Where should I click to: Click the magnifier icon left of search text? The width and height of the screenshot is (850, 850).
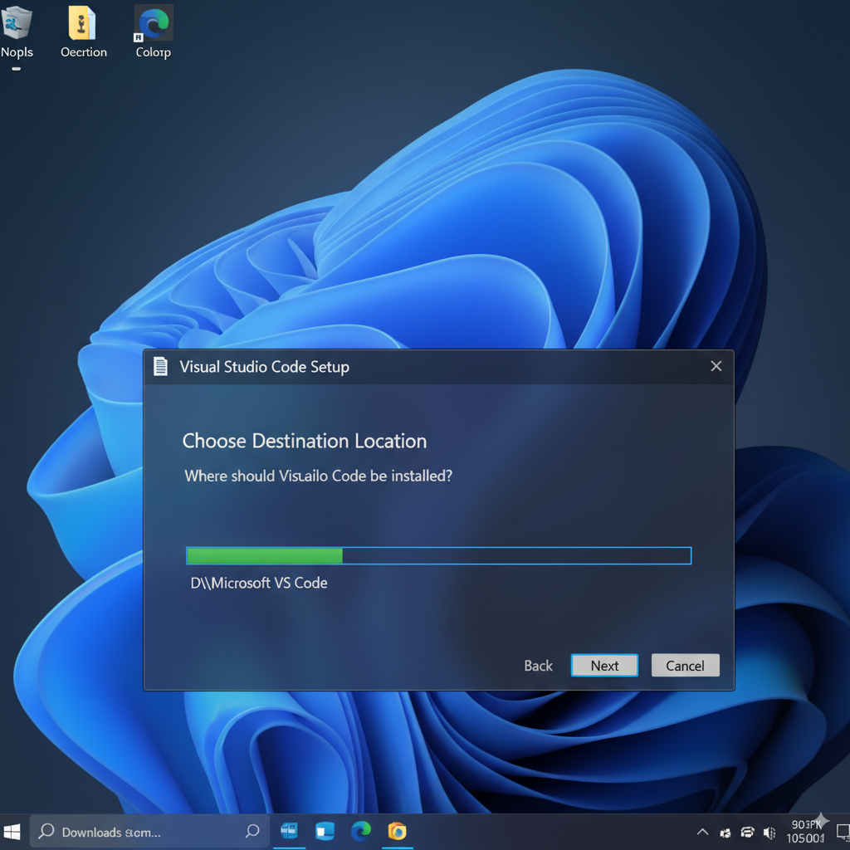click(x=46, y=831)
